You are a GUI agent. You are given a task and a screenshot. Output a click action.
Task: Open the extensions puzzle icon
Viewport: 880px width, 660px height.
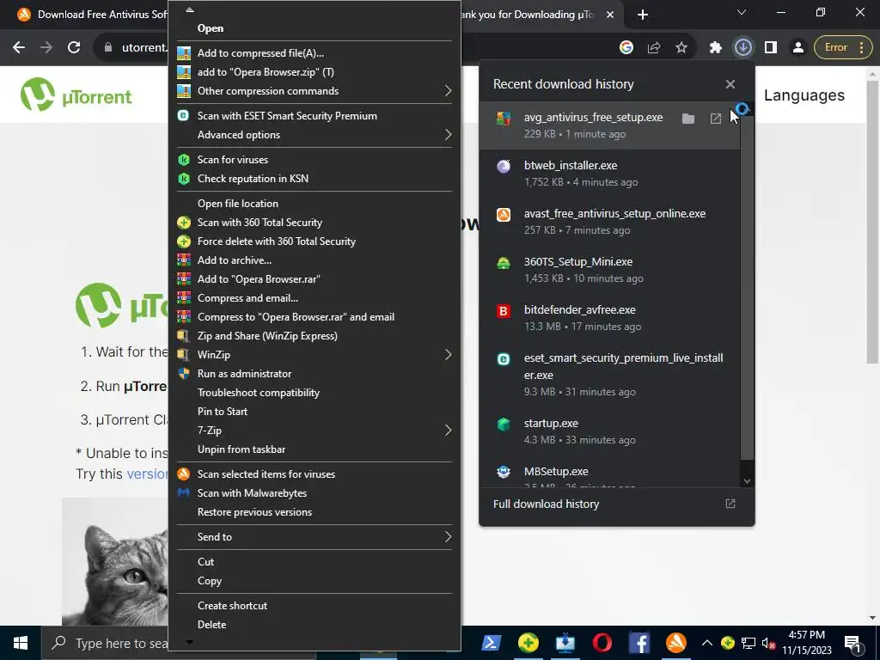click(716, 48)
